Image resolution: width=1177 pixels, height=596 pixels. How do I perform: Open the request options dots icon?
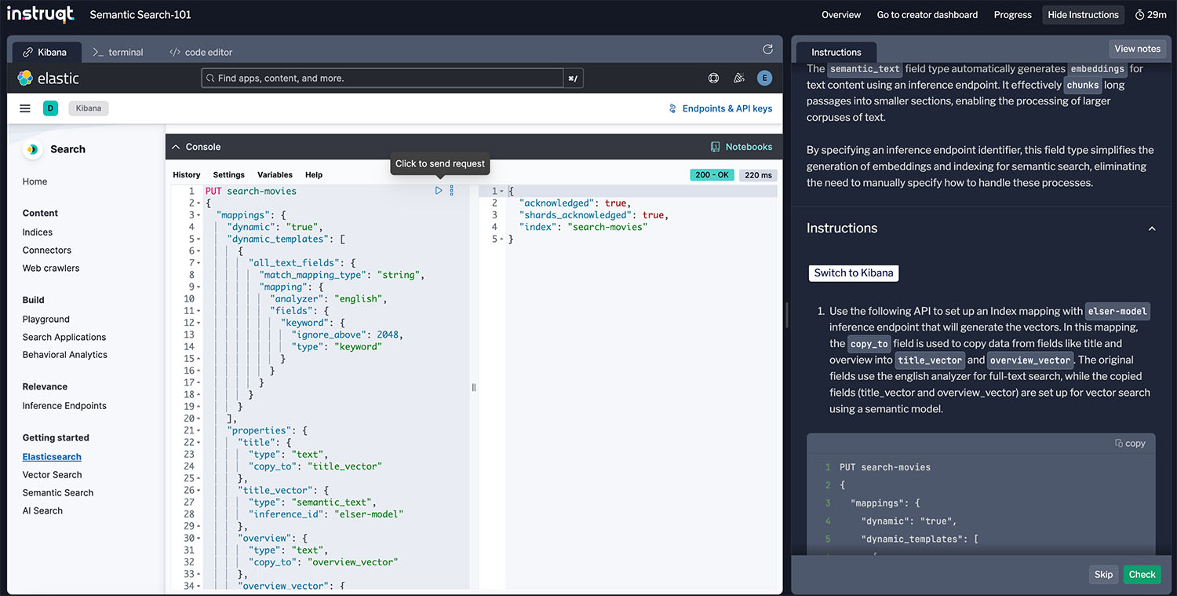click(x=451, y=191)
